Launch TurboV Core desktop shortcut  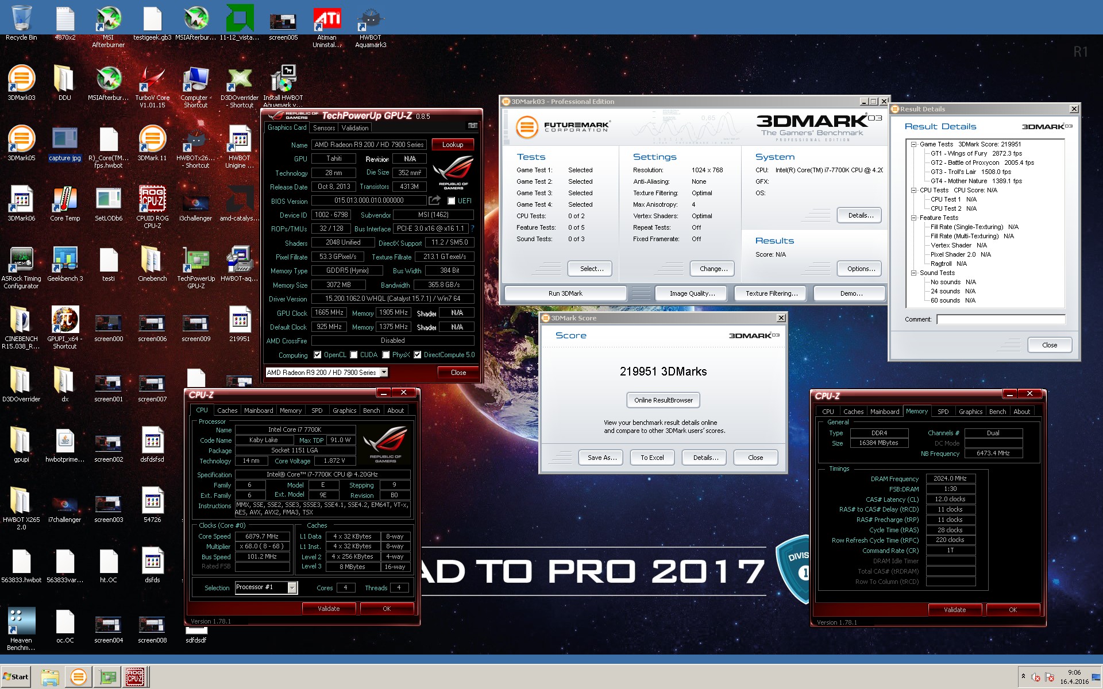point(152,86)
